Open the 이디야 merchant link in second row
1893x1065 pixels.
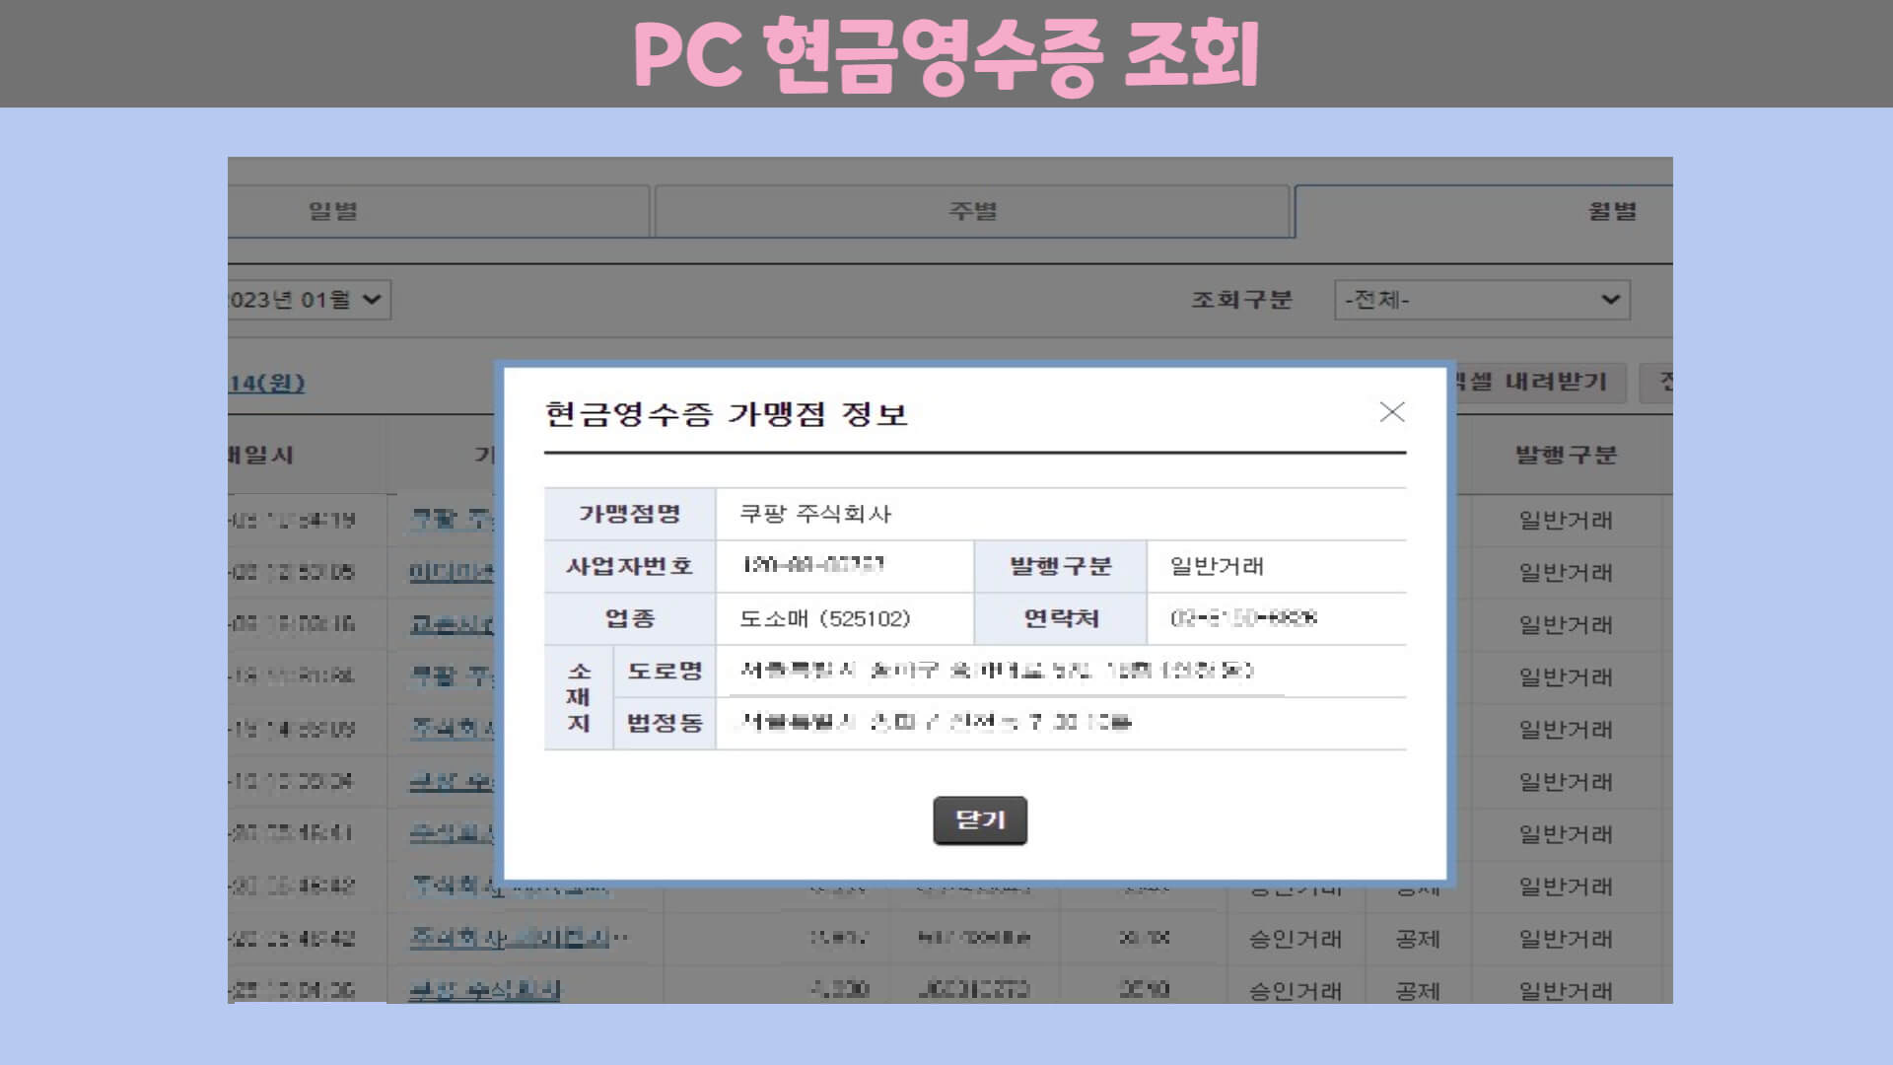pyautogui.click(x=452, y=572)
